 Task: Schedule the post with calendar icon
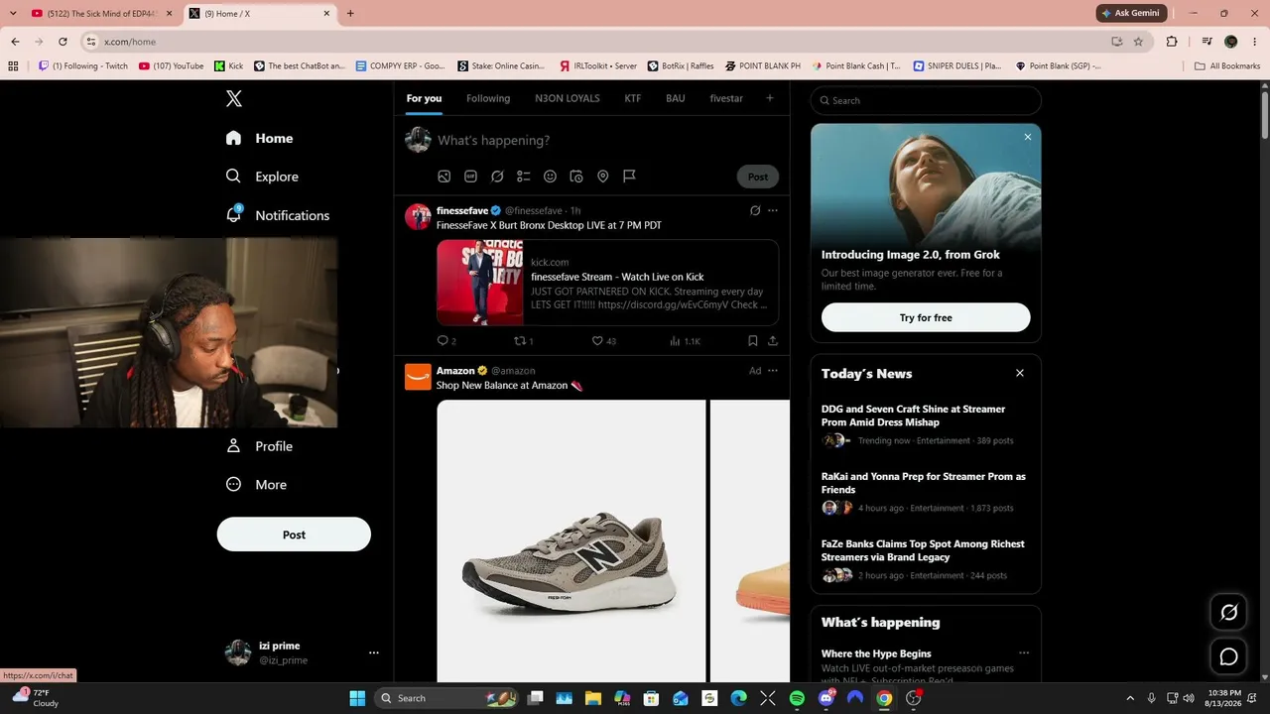576,177
